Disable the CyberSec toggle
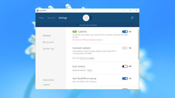This screenshot has width=175, height=98. tap(125, 32)
